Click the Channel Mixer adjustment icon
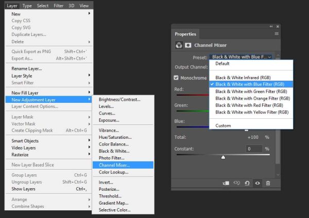Screen dimensions: 309x218 click(x=179, y=45)
